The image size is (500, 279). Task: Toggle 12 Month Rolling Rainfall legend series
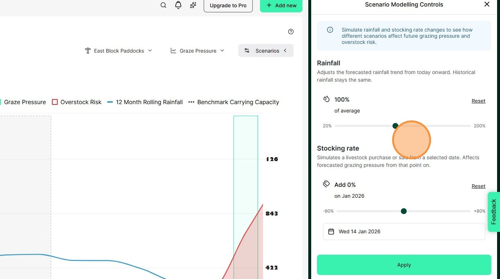tap(145, 102)
